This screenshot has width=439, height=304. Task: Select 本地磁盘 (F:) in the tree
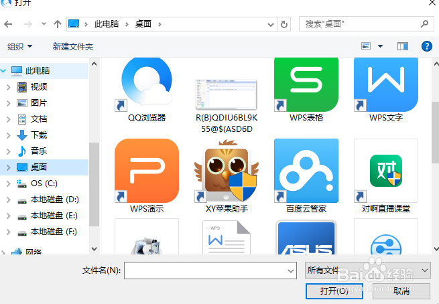54,232
